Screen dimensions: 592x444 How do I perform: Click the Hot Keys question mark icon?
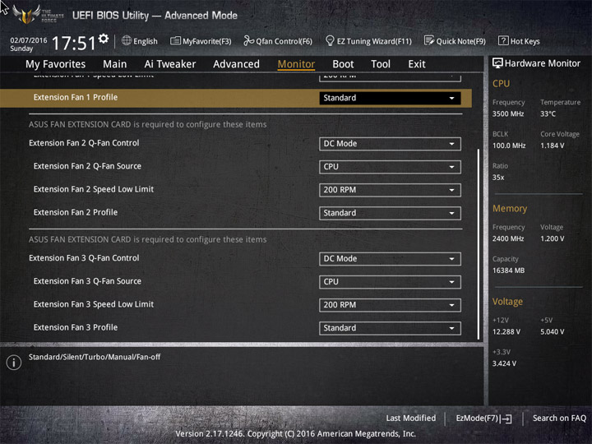[503, 40]
